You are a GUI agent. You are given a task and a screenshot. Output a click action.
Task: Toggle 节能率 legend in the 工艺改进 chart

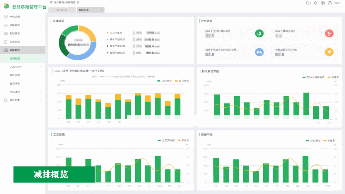coord(183,140)
